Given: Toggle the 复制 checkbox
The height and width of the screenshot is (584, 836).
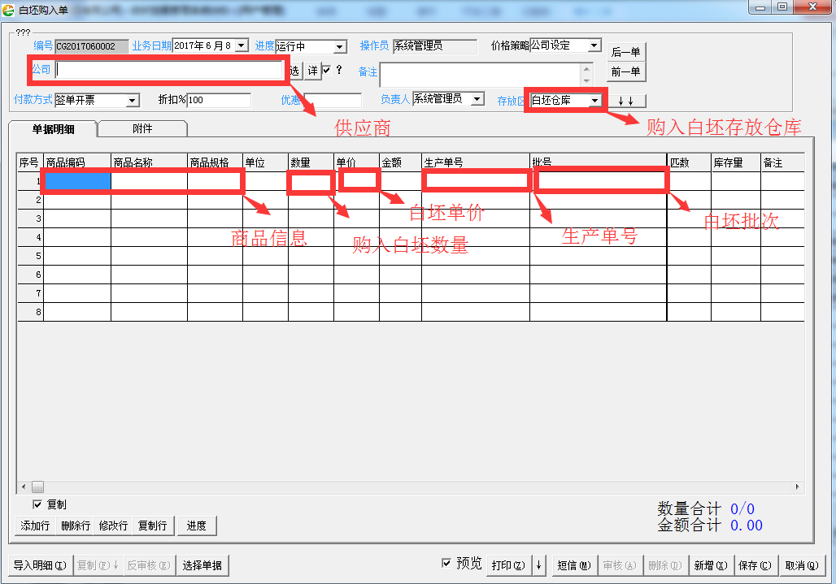Looking at the screenshot, I should point(37,504).
